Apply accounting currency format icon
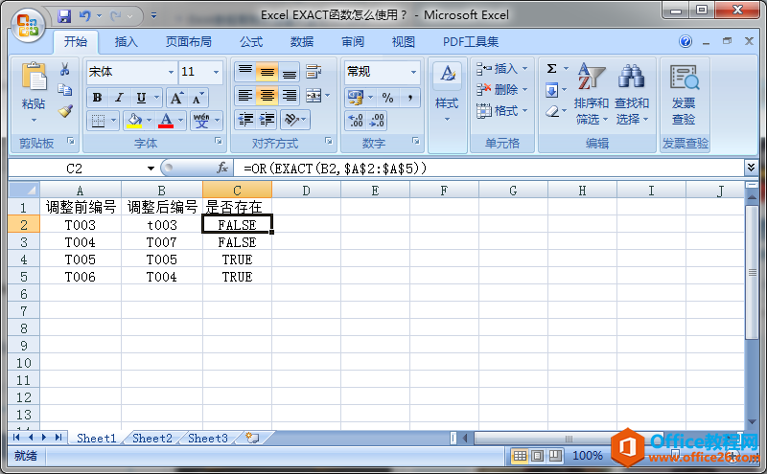This screenshot has width=767, height=474. pos(355,98)
